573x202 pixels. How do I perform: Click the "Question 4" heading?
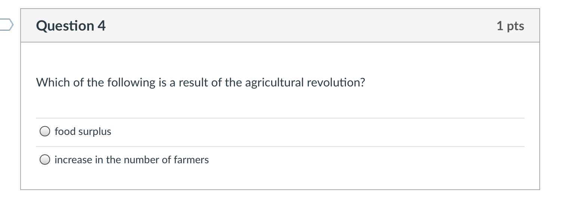click(71, 26)
